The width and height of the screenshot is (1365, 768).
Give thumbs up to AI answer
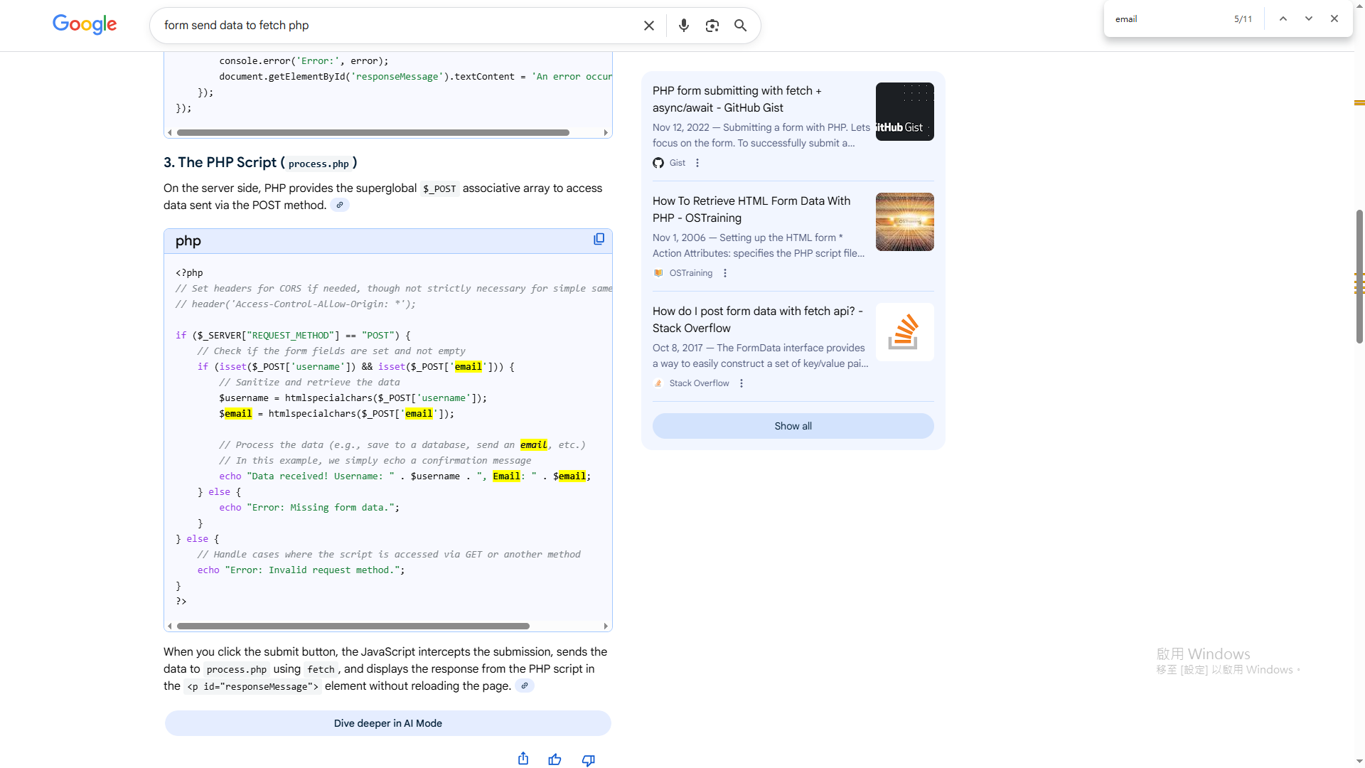coord(555,759)
